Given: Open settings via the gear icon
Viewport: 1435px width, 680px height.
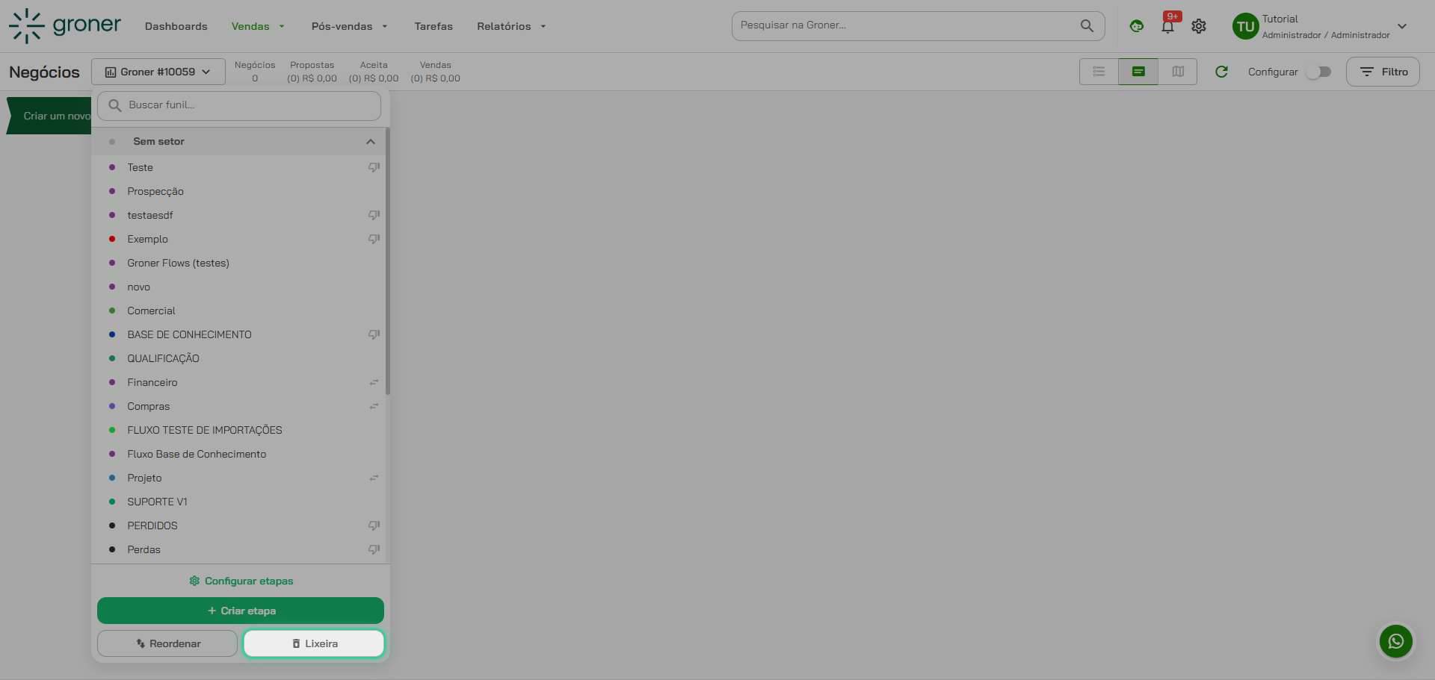Looking at the screenshot, I should [1199, 27].
